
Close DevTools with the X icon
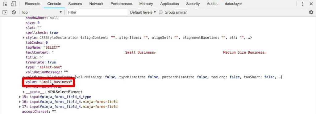pyautogui.click(x=311, y=4)
